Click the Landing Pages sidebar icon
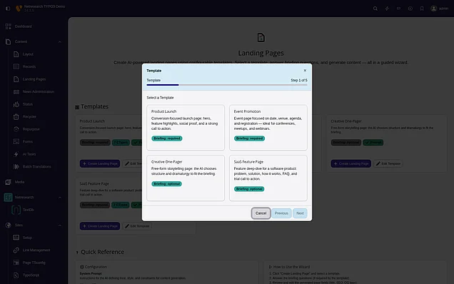The width and height of the screenshot is (454, 284). (x=16, y=79)
